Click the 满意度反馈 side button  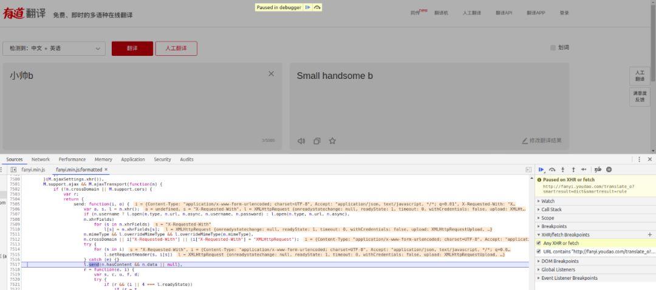pos(640,96)
